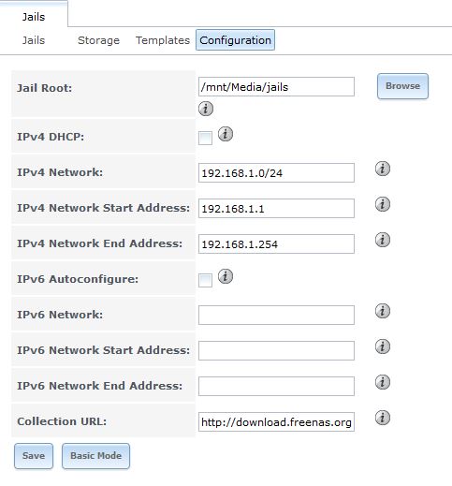452x486 pixels.
Task: Switch to Basic Mode
Action: pos(95,456)
